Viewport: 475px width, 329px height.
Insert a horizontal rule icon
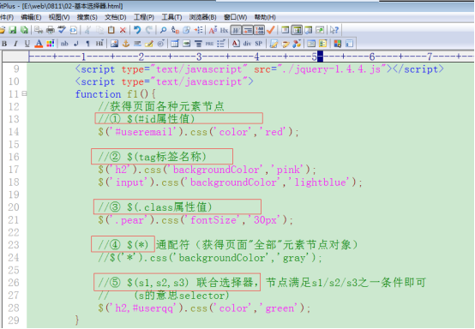(137, 44)
